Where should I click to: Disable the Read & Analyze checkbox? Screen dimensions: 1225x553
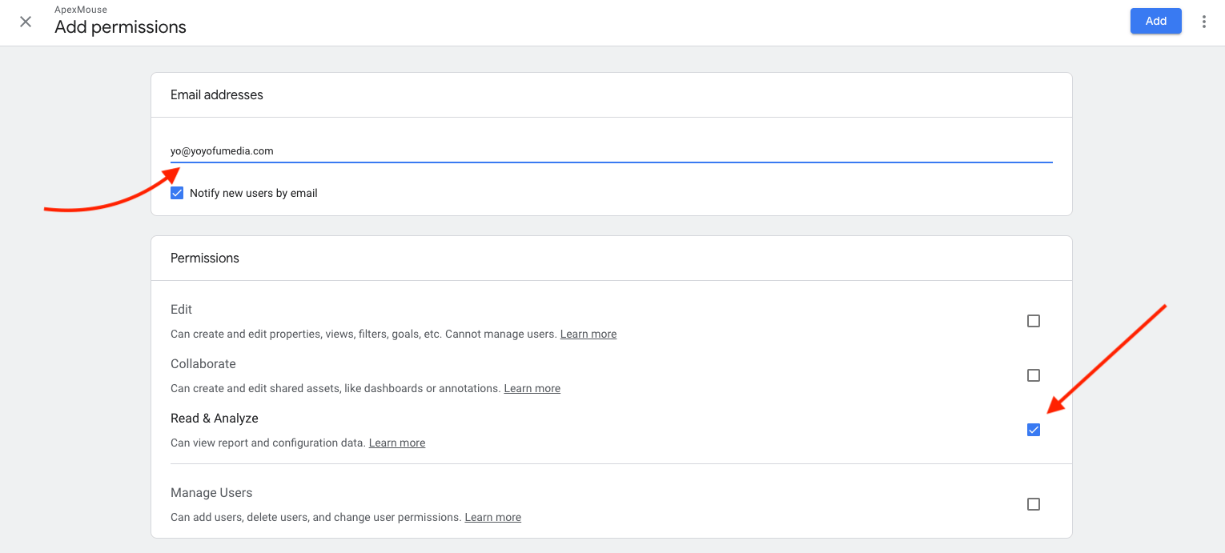pos(1033,429)
